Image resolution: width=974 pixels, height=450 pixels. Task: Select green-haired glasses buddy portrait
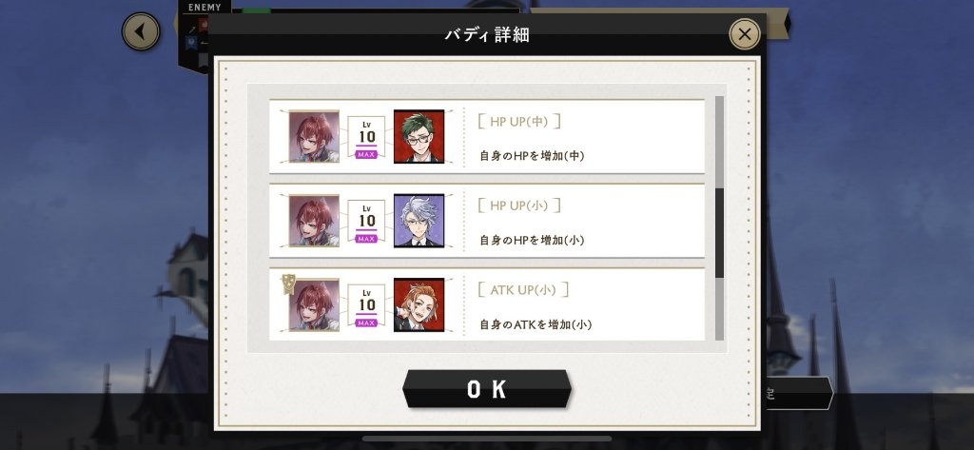(419, 136)
